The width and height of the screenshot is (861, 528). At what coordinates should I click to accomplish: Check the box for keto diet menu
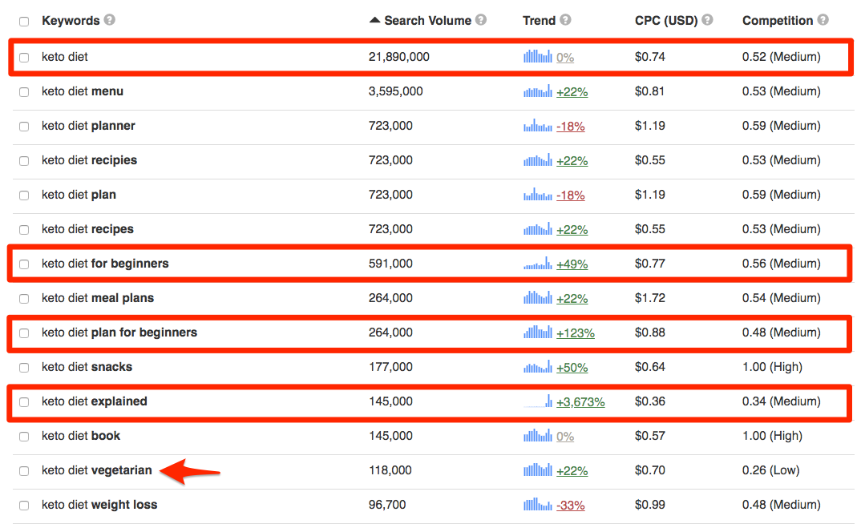(x=24, y=92)
